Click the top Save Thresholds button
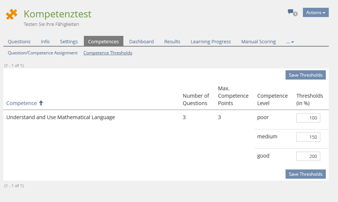338x202 pixels. 305,75
